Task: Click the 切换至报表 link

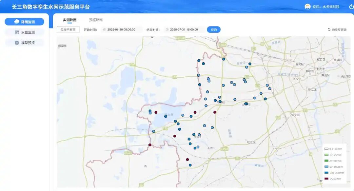Action: point(339,29)
